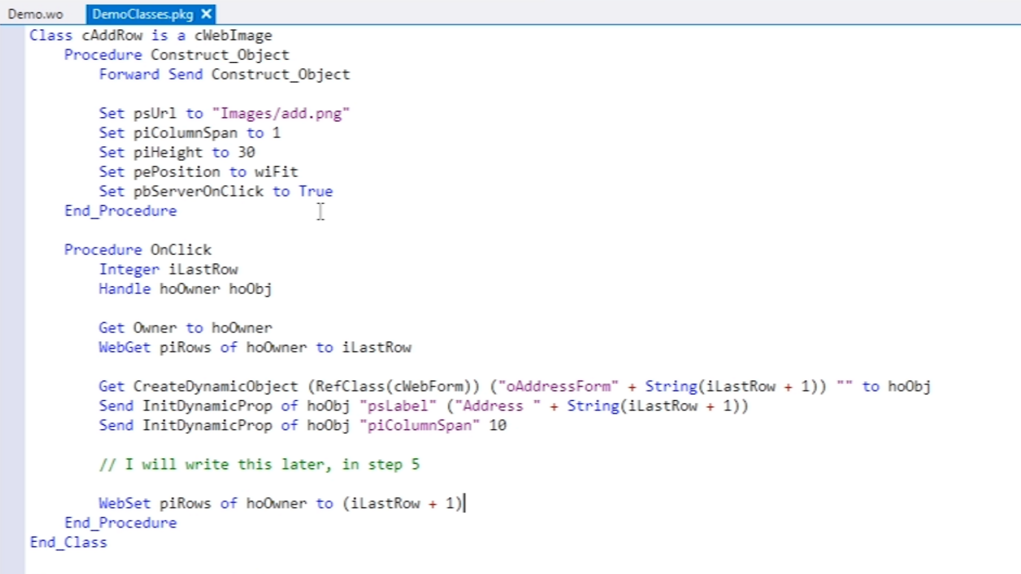Switch to the Demo.wo tab

click(35, 14)
